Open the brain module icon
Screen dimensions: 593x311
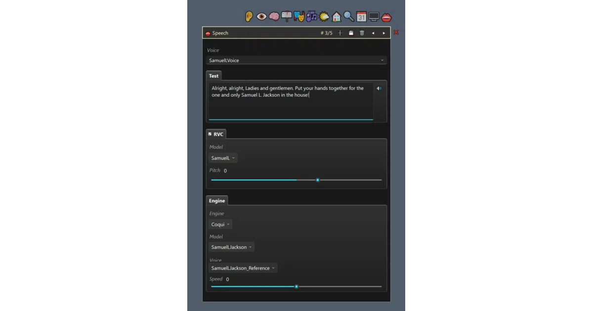(274, 16)
